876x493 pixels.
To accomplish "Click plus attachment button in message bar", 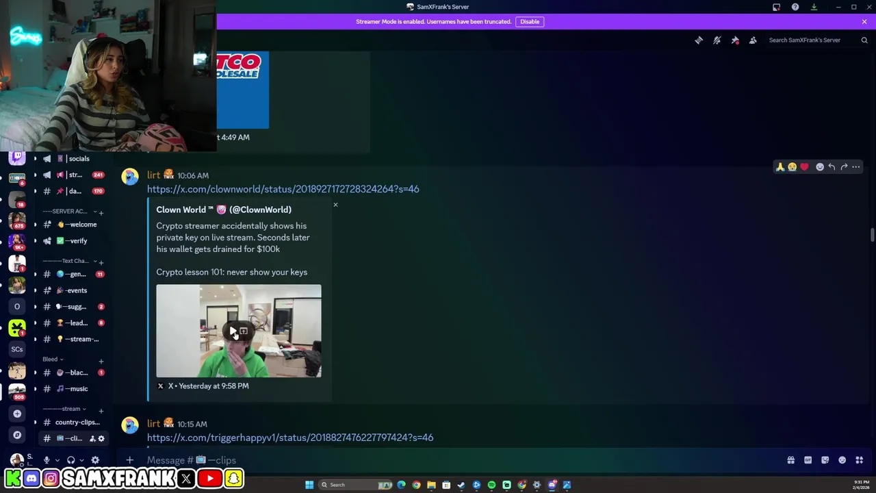I will point(130,460).
